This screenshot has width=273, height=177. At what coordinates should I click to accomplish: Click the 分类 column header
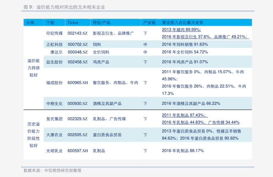tap(30, 23)
